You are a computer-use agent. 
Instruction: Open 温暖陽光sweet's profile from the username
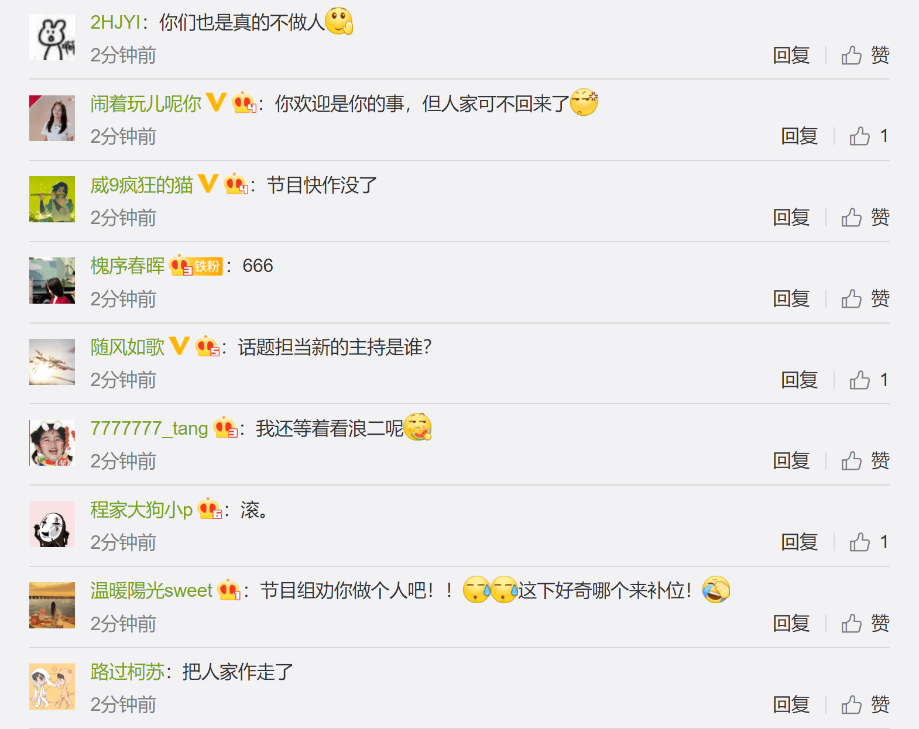[x=151, y=590]
